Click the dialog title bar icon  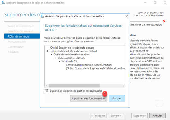click(42, 16)
